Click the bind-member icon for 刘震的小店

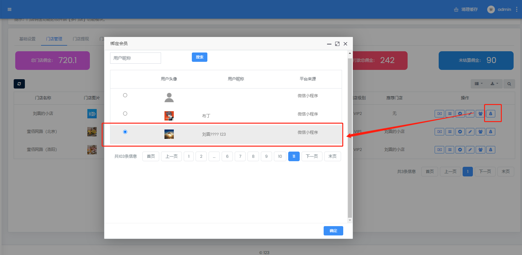(491, 114)
